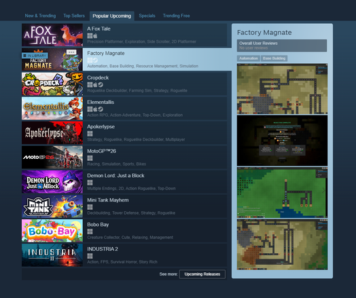Click the 'Precision Platformer, Exploration' tag line
The width and height of the screenshot is (356, 298).
point(142,41)
